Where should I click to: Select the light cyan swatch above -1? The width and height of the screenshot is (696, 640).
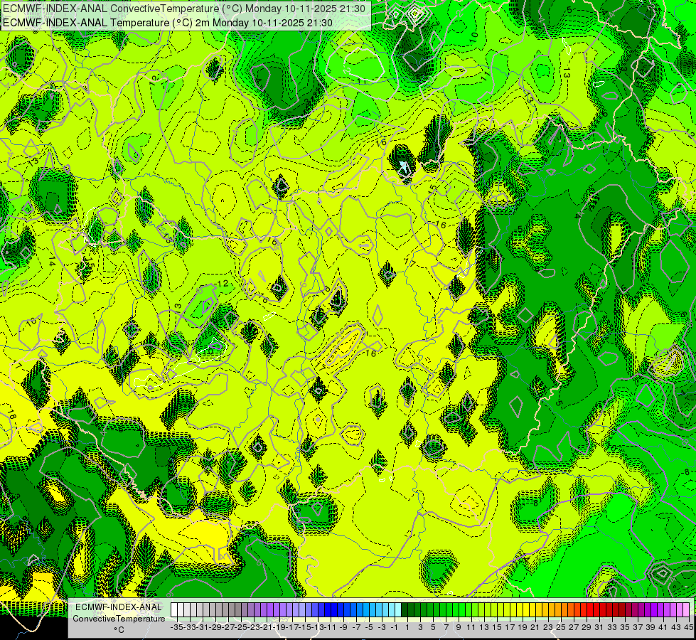[x=392, y=610]
